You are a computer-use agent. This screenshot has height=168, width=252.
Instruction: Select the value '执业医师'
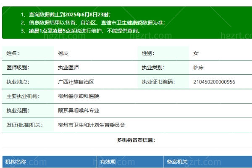point(68,68)
